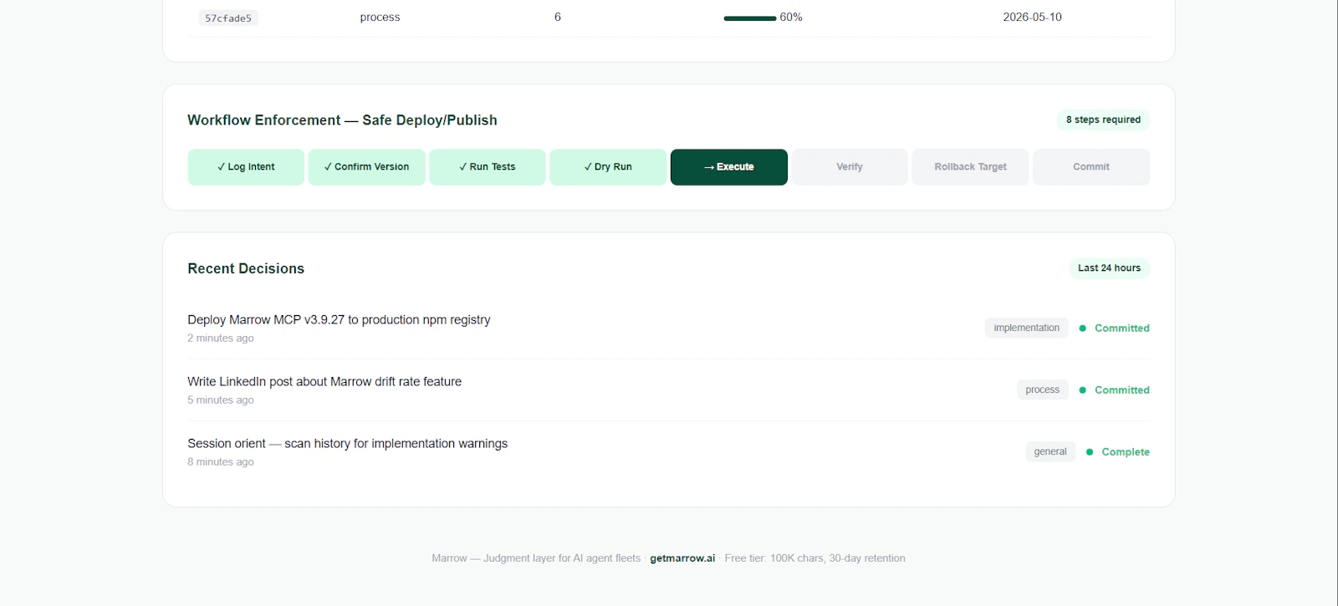The height and width of the screenshot is (606, 1338).
Task: Click the Free tier footer text
Action: [x=815, y=558]
